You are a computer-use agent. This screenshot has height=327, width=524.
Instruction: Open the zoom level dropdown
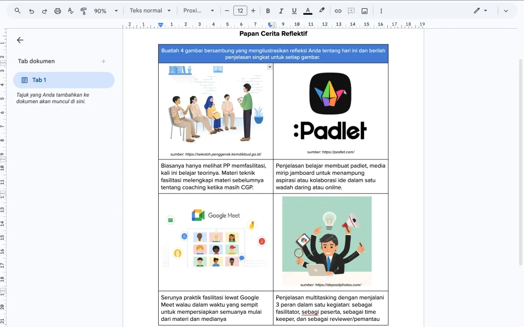[105, 11]
